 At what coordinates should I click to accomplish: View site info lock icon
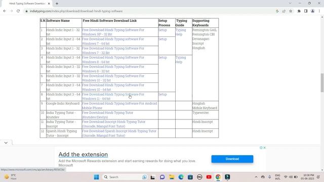coord(26,11)
